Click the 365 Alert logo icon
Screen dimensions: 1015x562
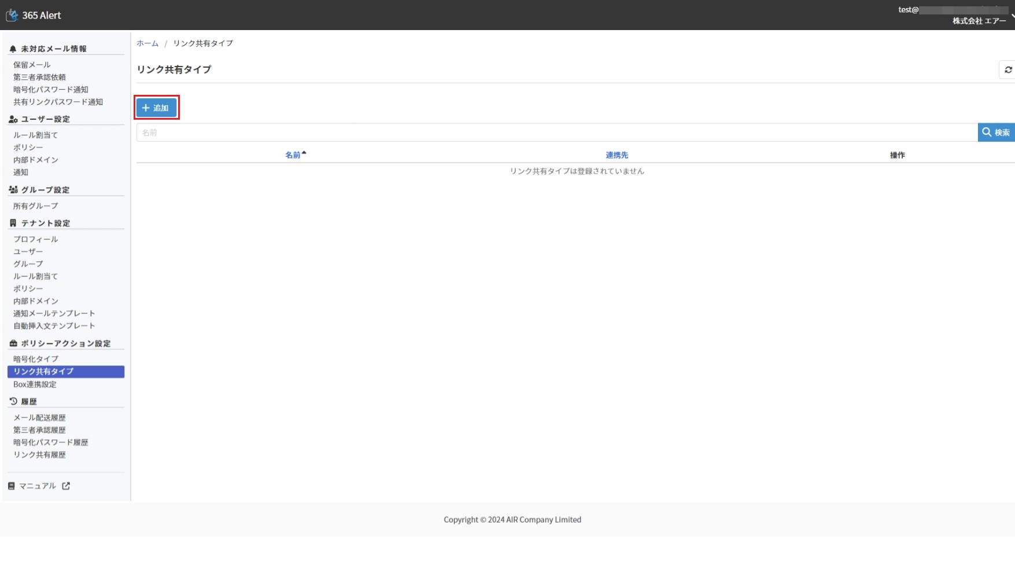(x=12, y=15)
